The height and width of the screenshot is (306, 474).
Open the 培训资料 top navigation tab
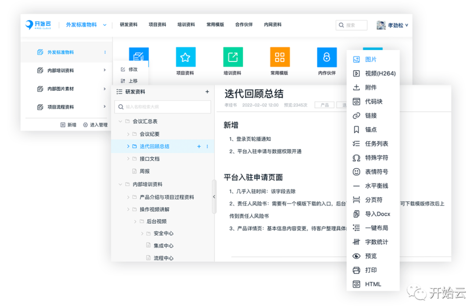pyautogui.click(x=186, y=25)
